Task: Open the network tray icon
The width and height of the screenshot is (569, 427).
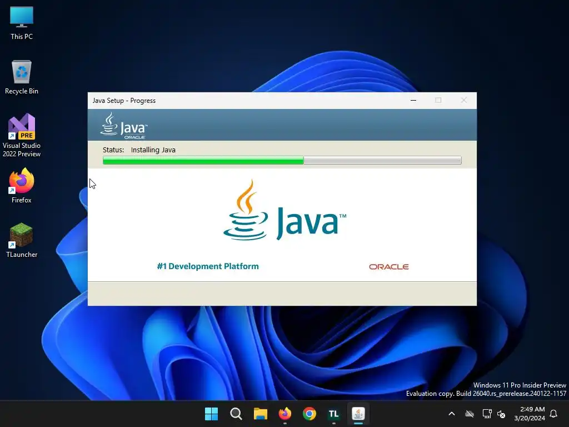Action: tap(487, 414)
